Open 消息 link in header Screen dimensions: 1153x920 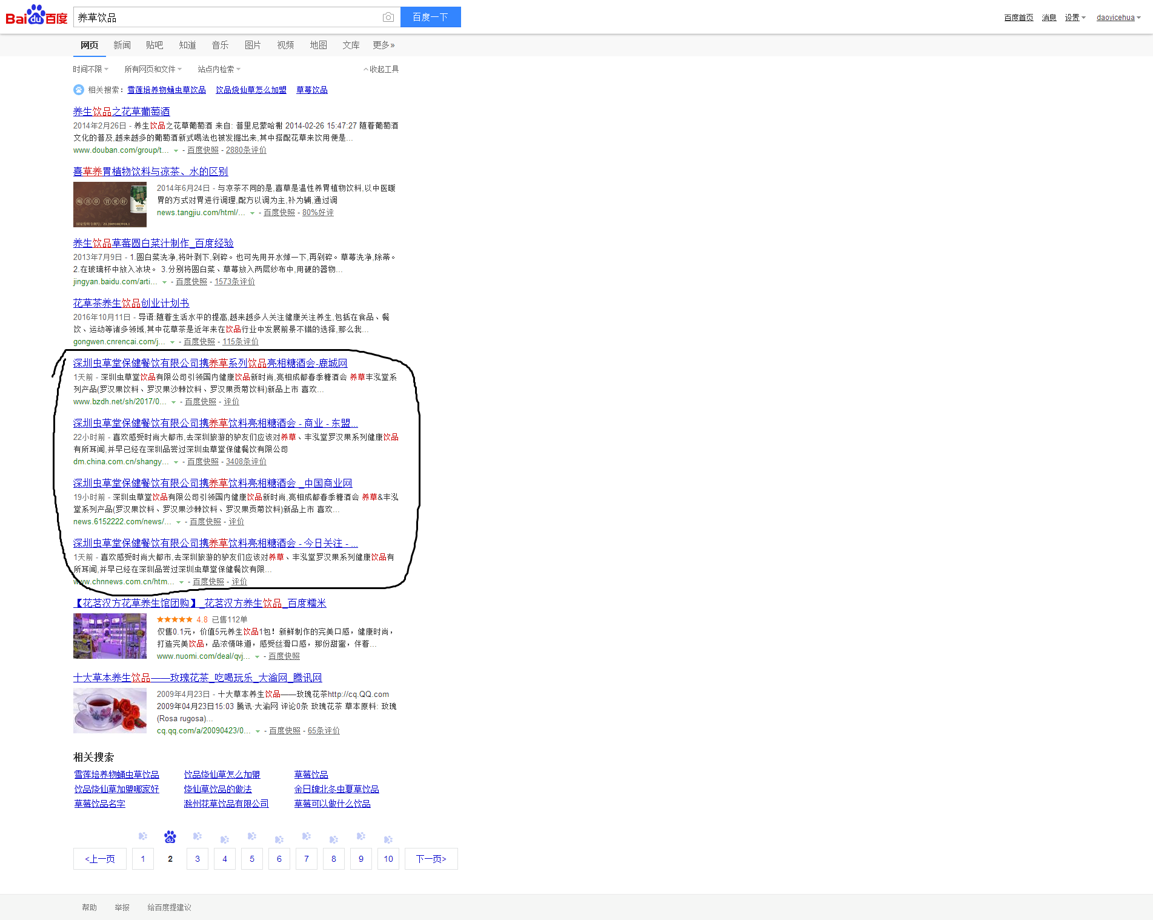pos(1049,18)
